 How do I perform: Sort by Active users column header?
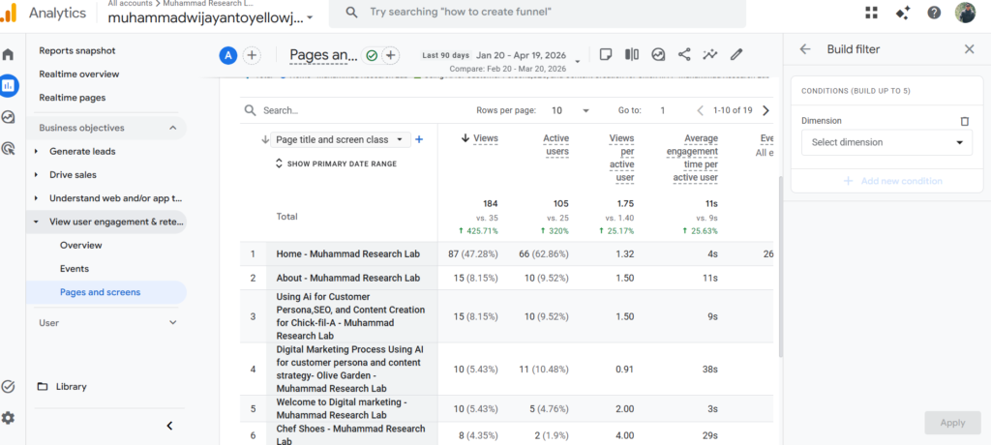pos(556,145)
